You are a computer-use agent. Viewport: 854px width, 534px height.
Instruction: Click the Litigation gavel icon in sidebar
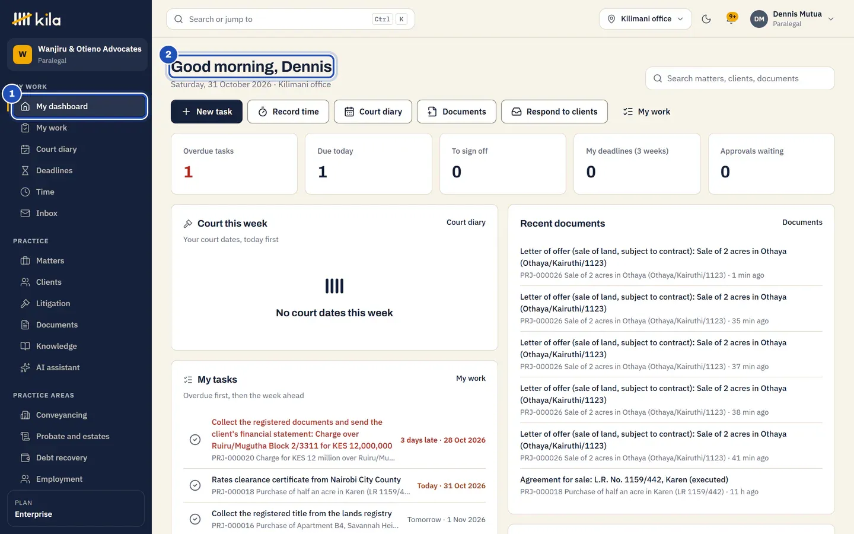[x=25, y=303]
